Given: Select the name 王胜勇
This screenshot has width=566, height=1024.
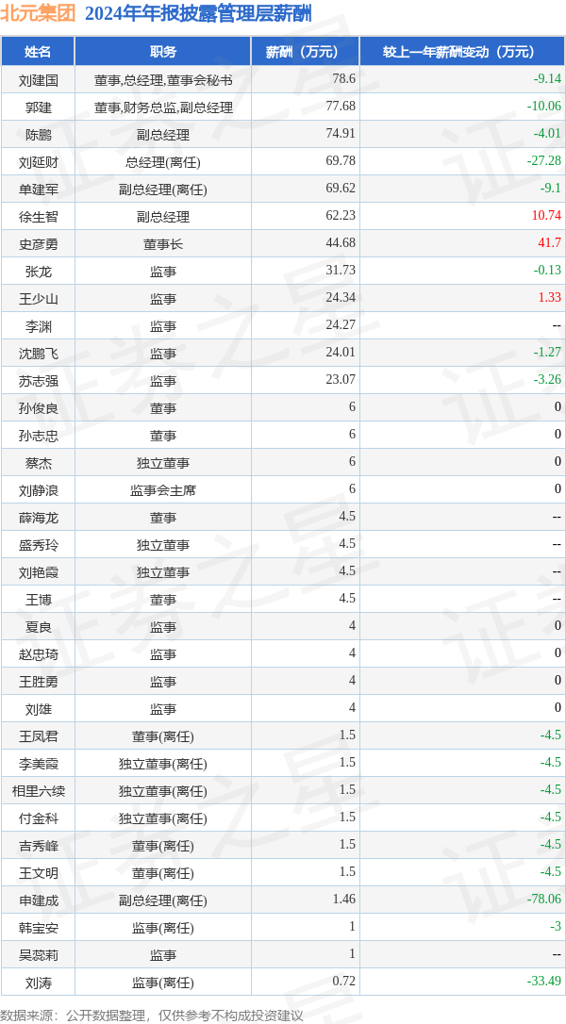Looking at the screenshot, I should [38, 683].
